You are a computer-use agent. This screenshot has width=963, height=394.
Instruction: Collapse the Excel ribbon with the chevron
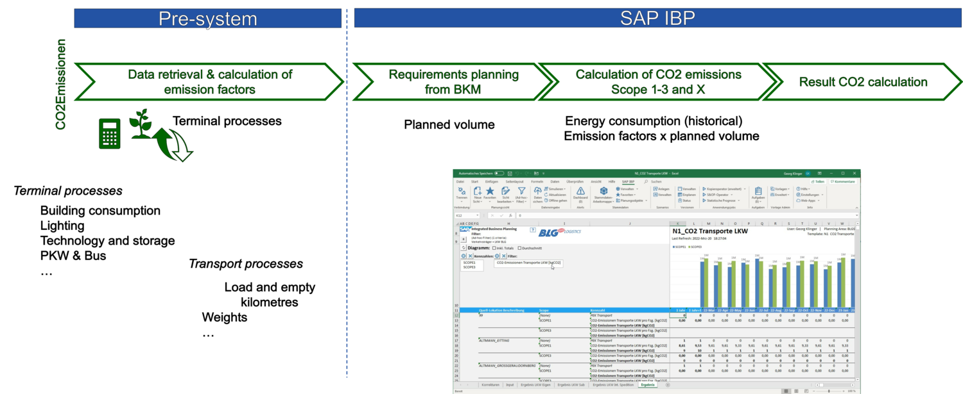(856, 208)
